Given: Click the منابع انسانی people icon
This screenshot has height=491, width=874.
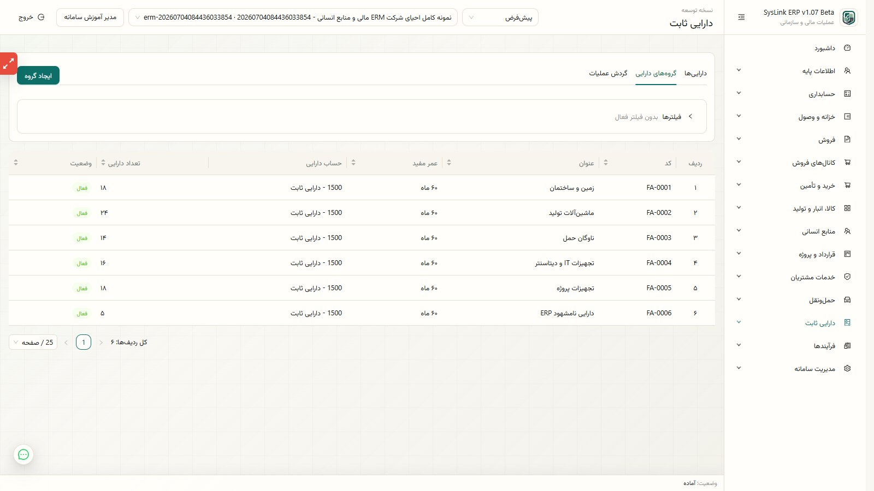Looking at the screenshot, I should [x=847, y=231].
